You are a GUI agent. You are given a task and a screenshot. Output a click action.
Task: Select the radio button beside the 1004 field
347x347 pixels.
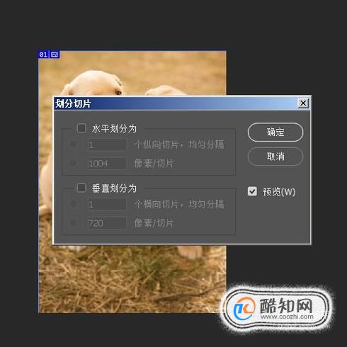(74, 163)
